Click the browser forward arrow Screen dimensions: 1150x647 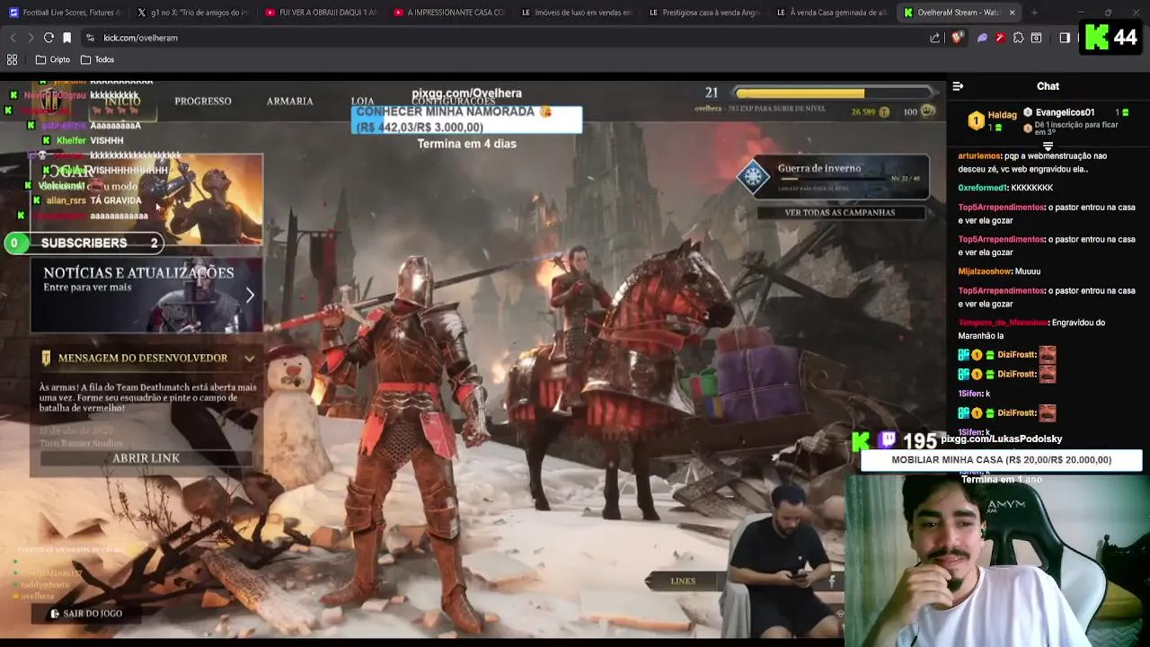[30, 38]
